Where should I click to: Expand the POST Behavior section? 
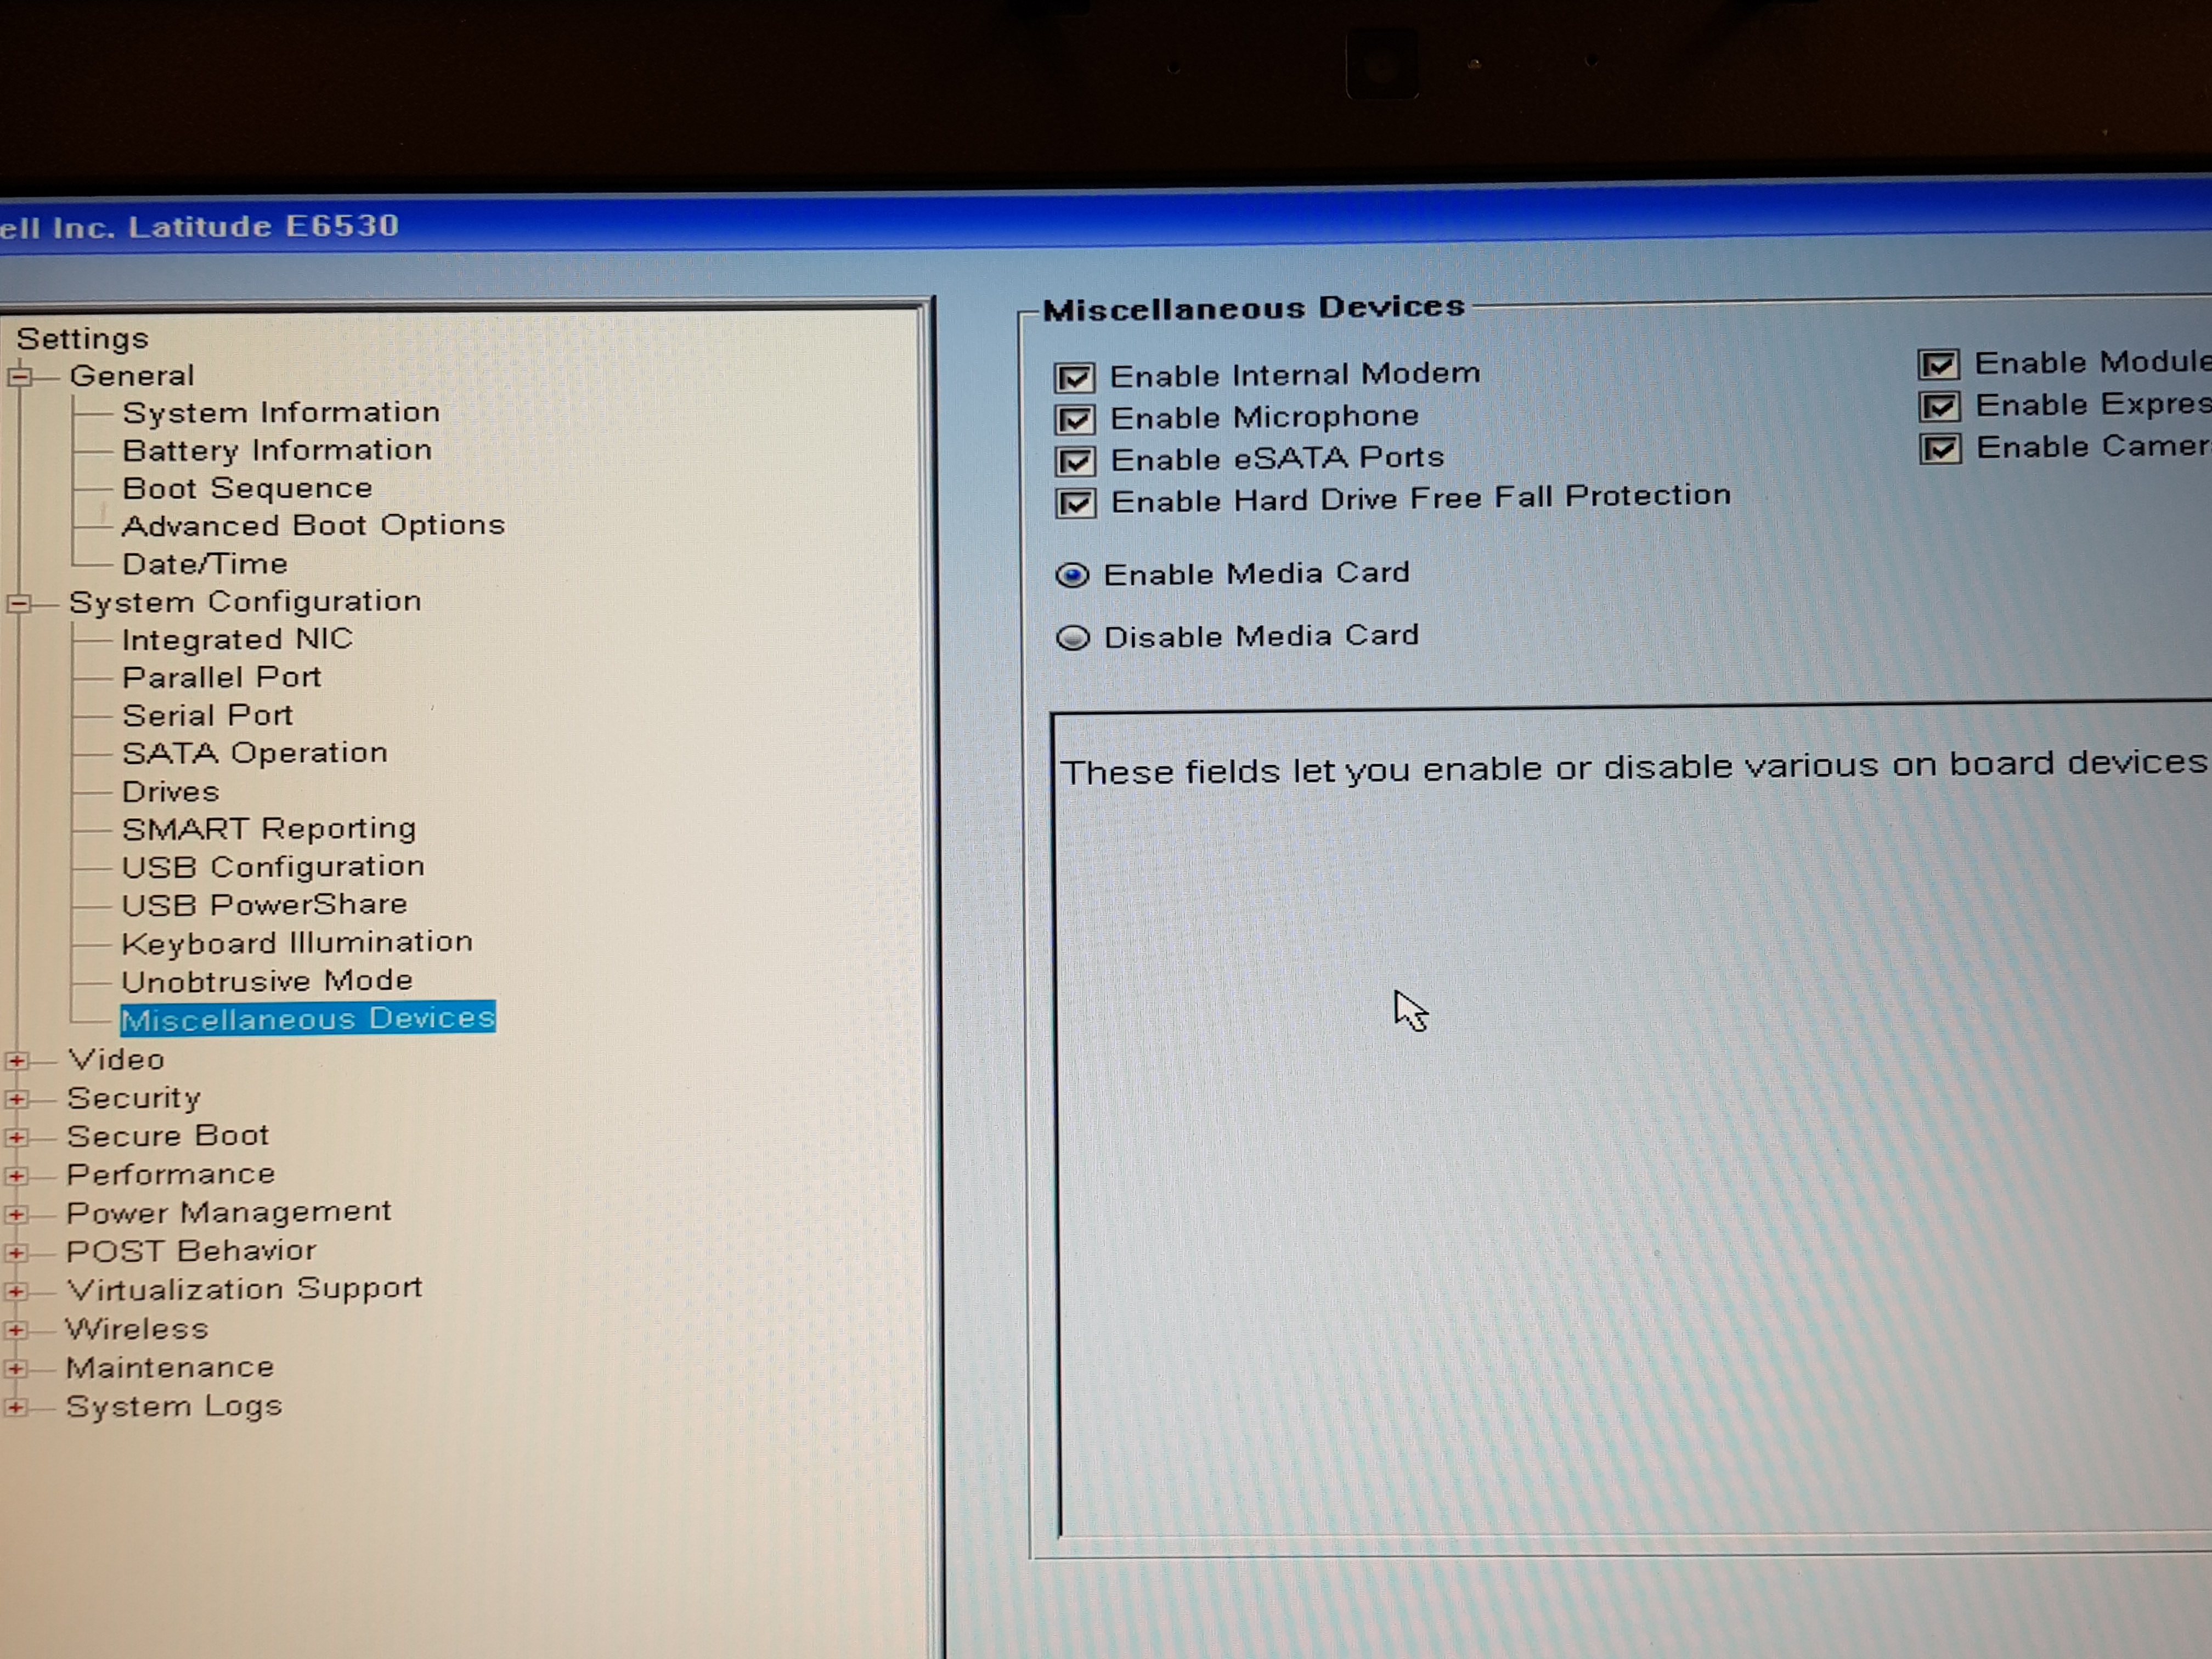pos(15,1253)
